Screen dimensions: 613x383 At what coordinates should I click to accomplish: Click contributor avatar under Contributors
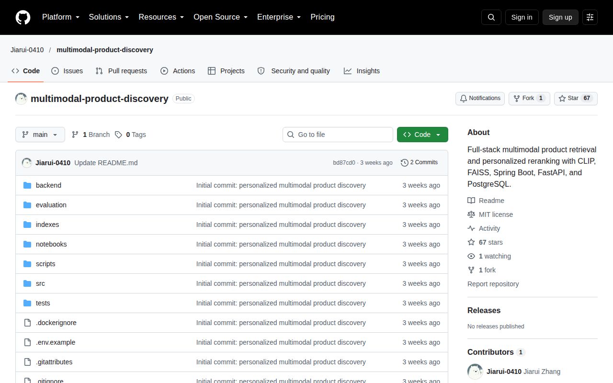(475, 372)
